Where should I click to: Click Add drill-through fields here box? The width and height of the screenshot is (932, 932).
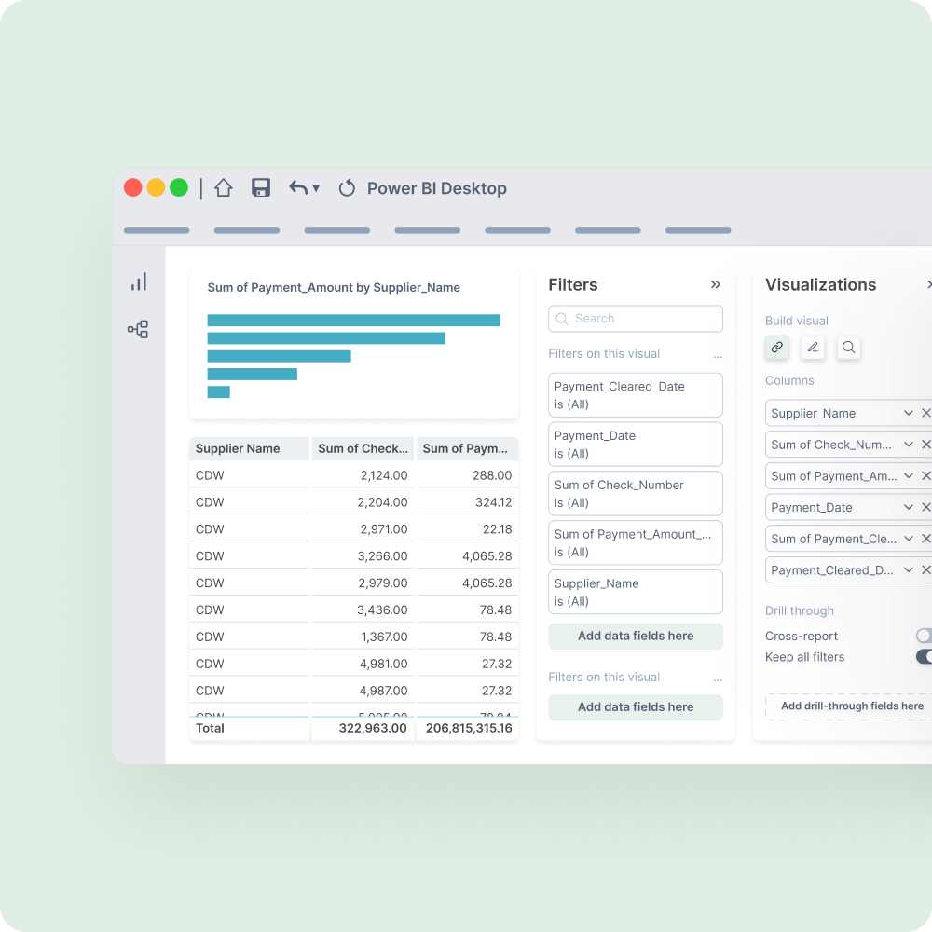coord(851,706)
